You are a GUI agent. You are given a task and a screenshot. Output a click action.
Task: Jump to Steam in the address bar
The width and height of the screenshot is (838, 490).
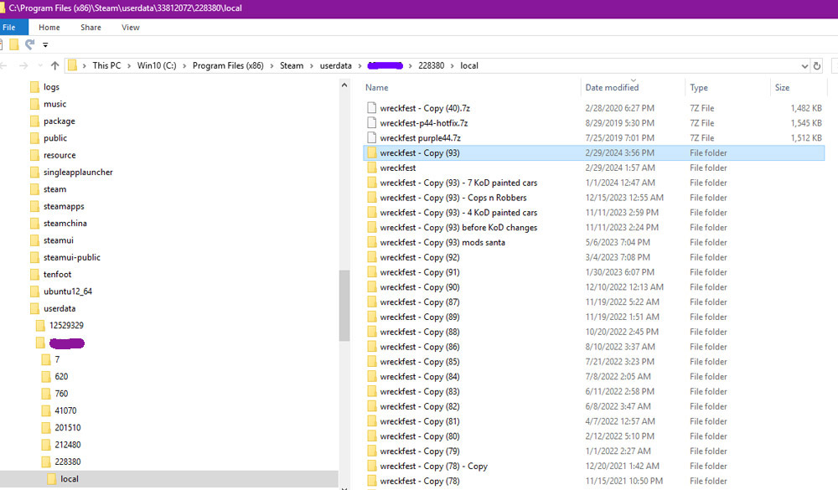point(292,65)
